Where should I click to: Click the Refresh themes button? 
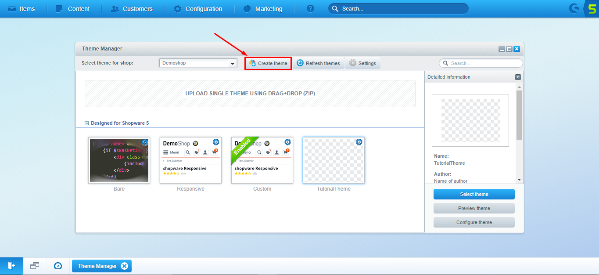tap(319, 63)
